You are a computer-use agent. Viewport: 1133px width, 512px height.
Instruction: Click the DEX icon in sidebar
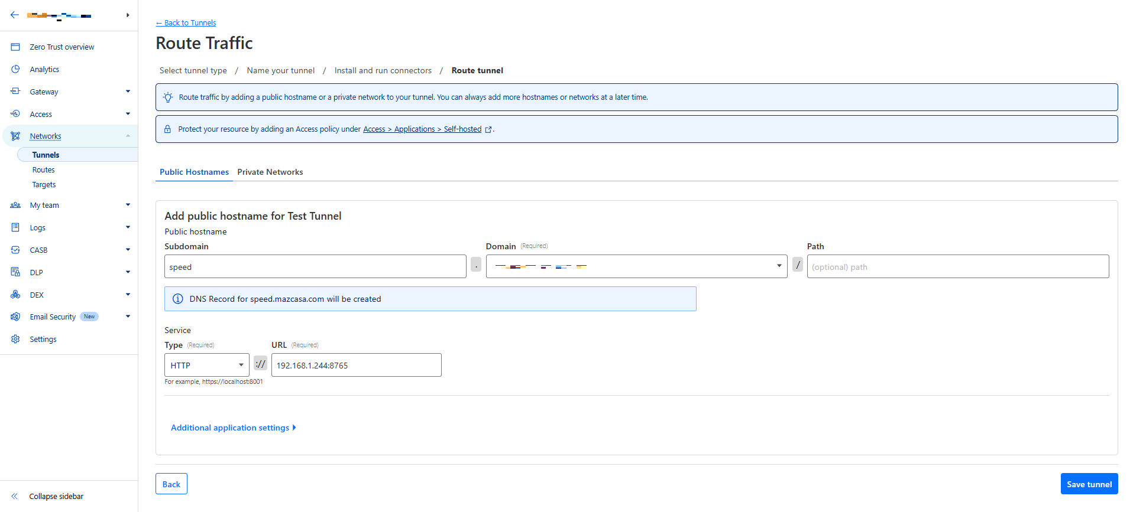(15, 295)
